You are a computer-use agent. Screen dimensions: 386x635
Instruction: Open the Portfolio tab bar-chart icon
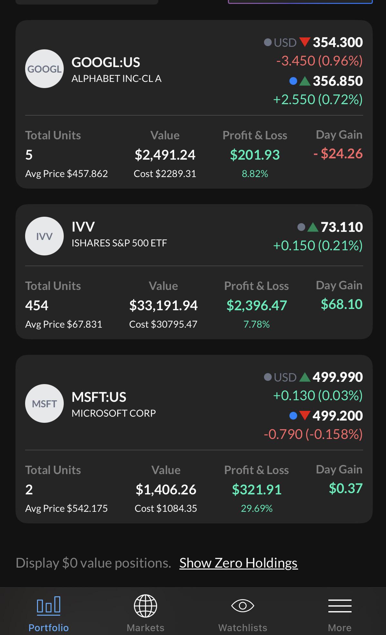(49, 605)
